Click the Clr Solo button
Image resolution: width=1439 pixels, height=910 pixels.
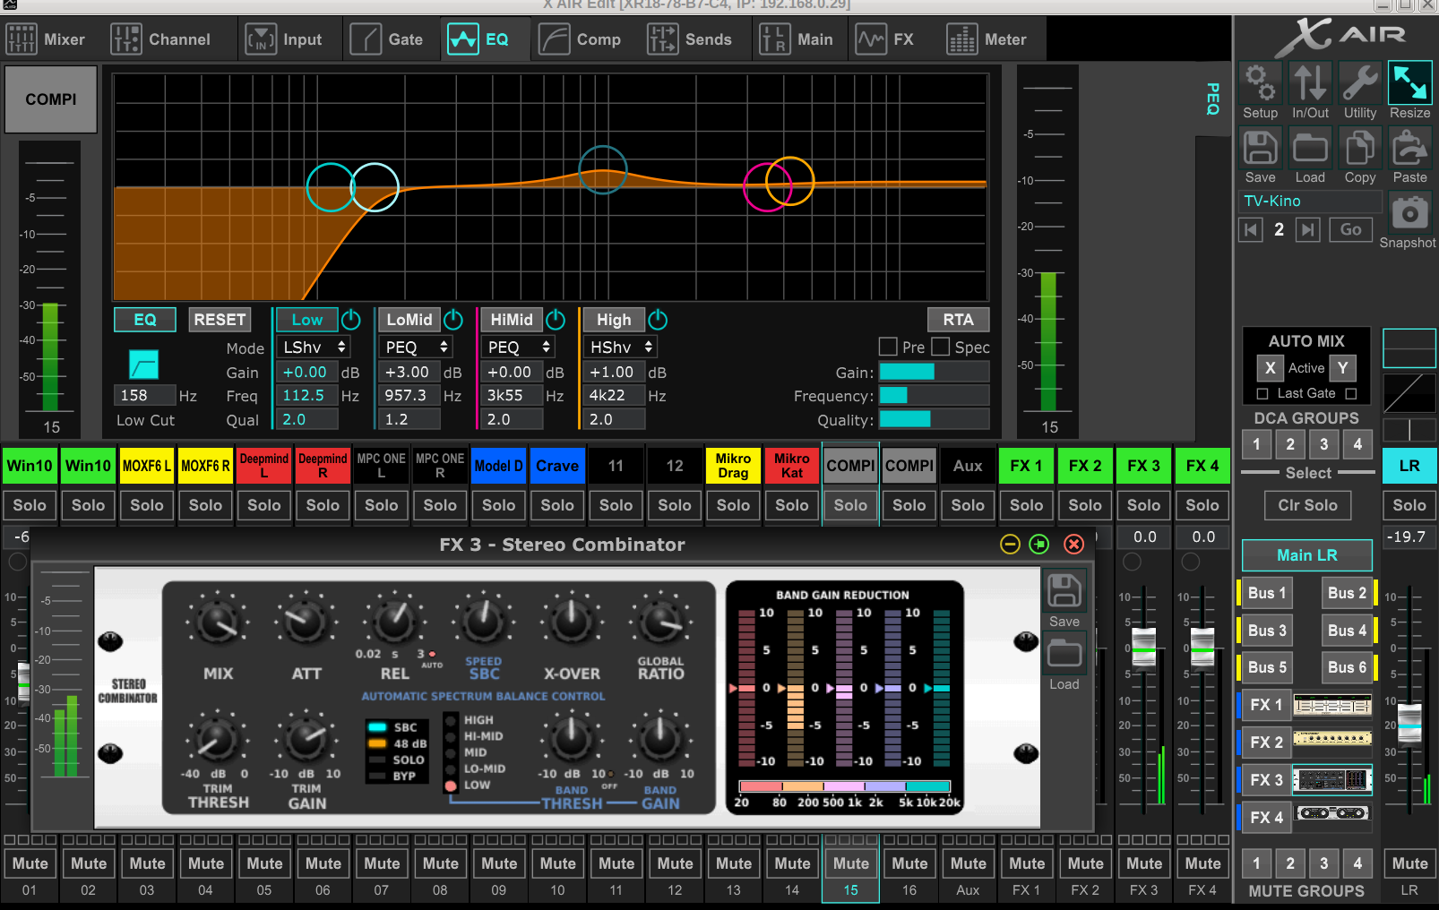[1307, 505]
